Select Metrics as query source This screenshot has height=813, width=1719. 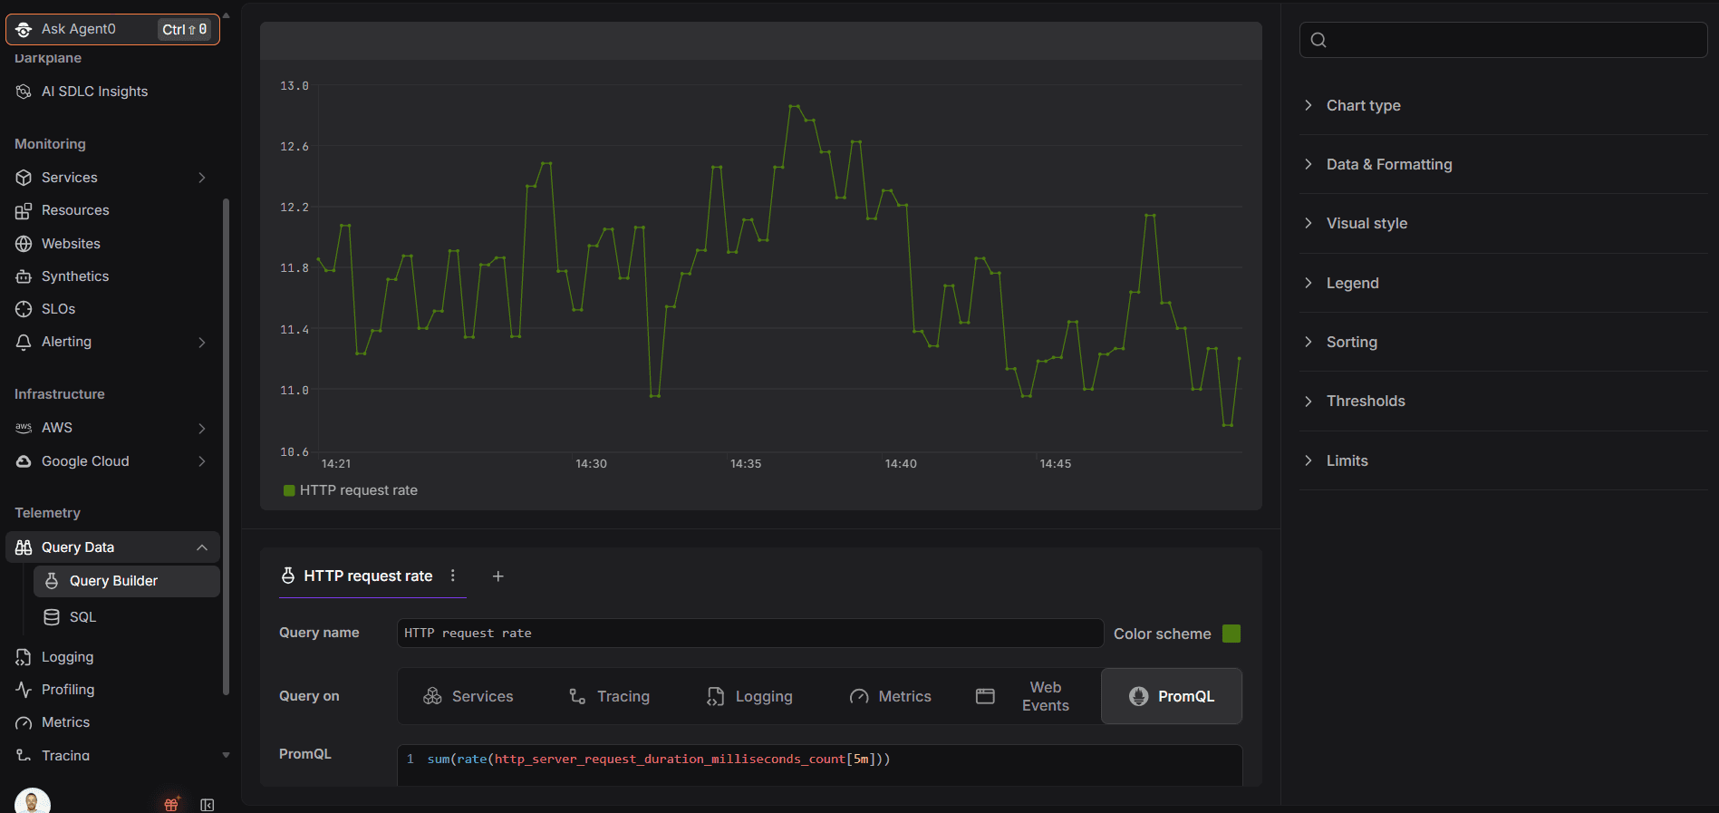891,696
